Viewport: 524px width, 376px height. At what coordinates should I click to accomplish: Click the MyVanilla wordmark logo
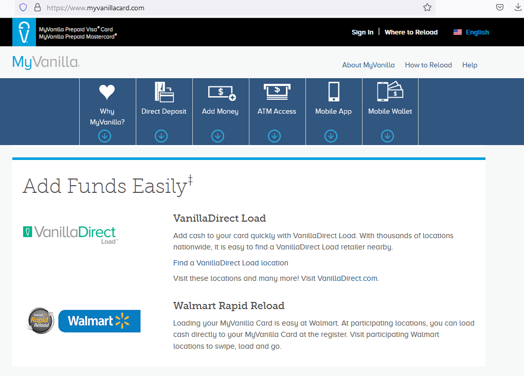46,63
